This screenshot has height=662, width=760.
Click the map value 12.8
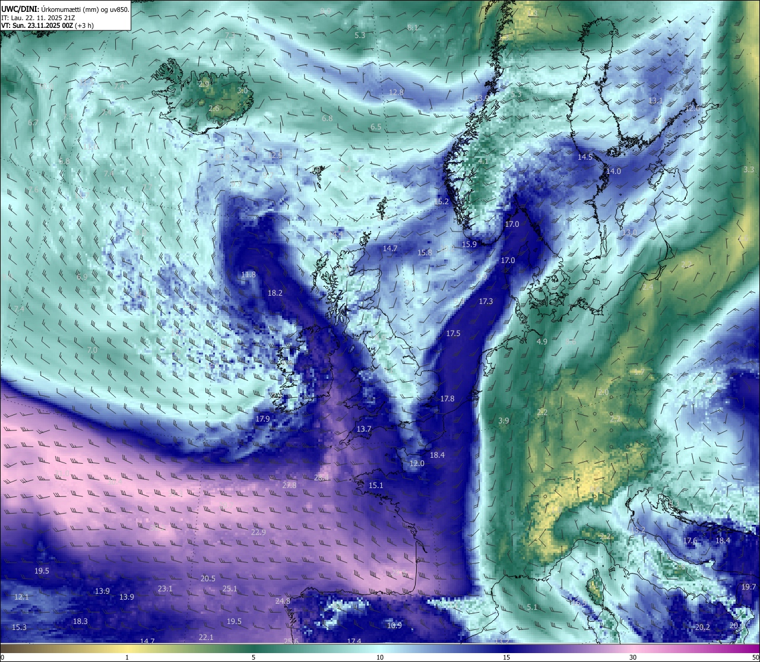[x=396, y=92]
